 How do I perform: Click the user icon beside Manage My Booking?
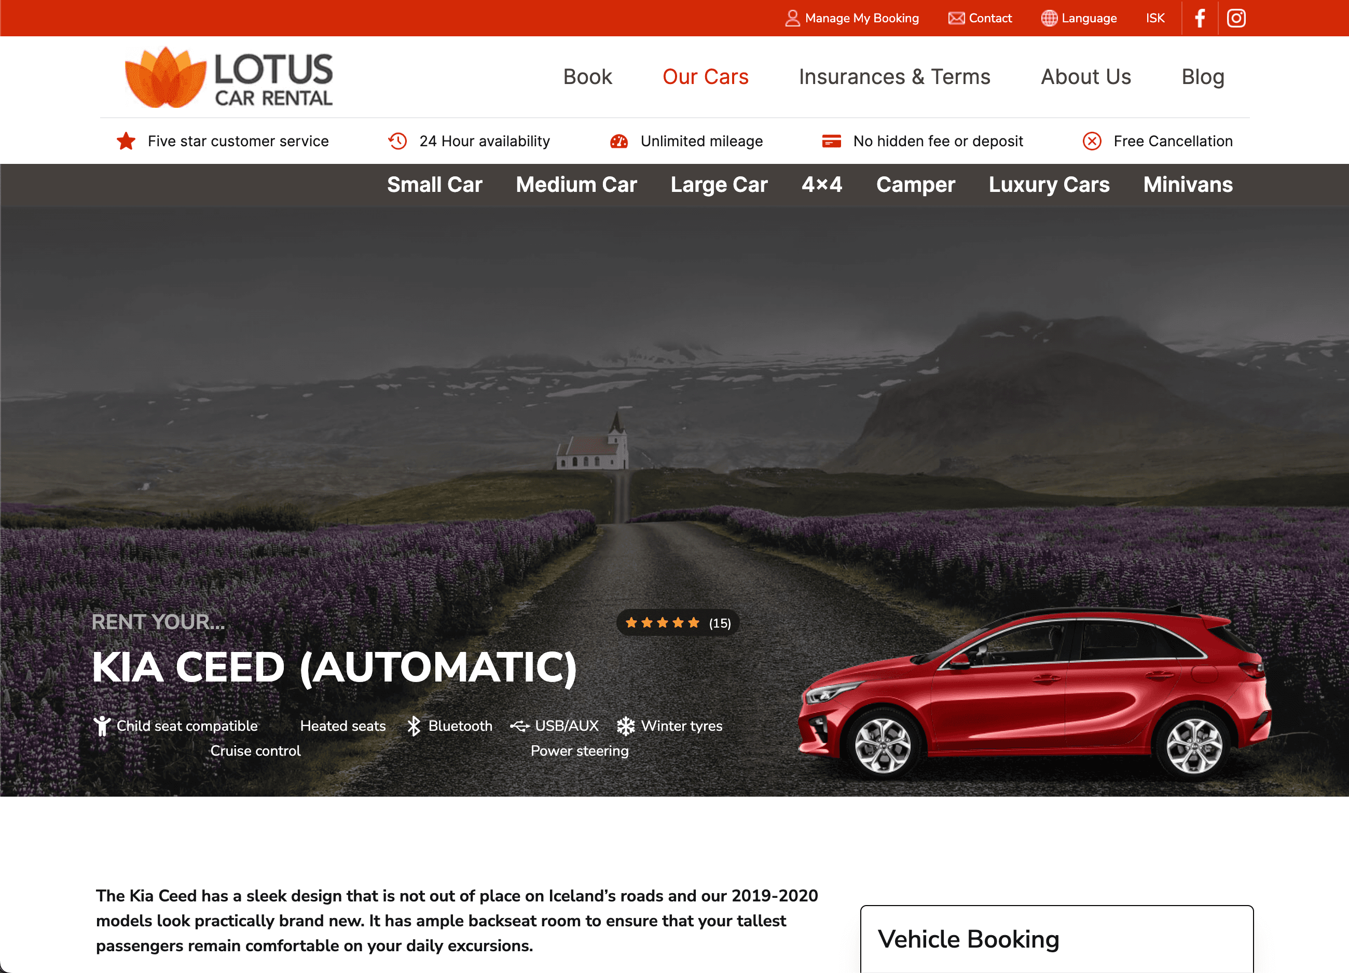pos(792,19)
